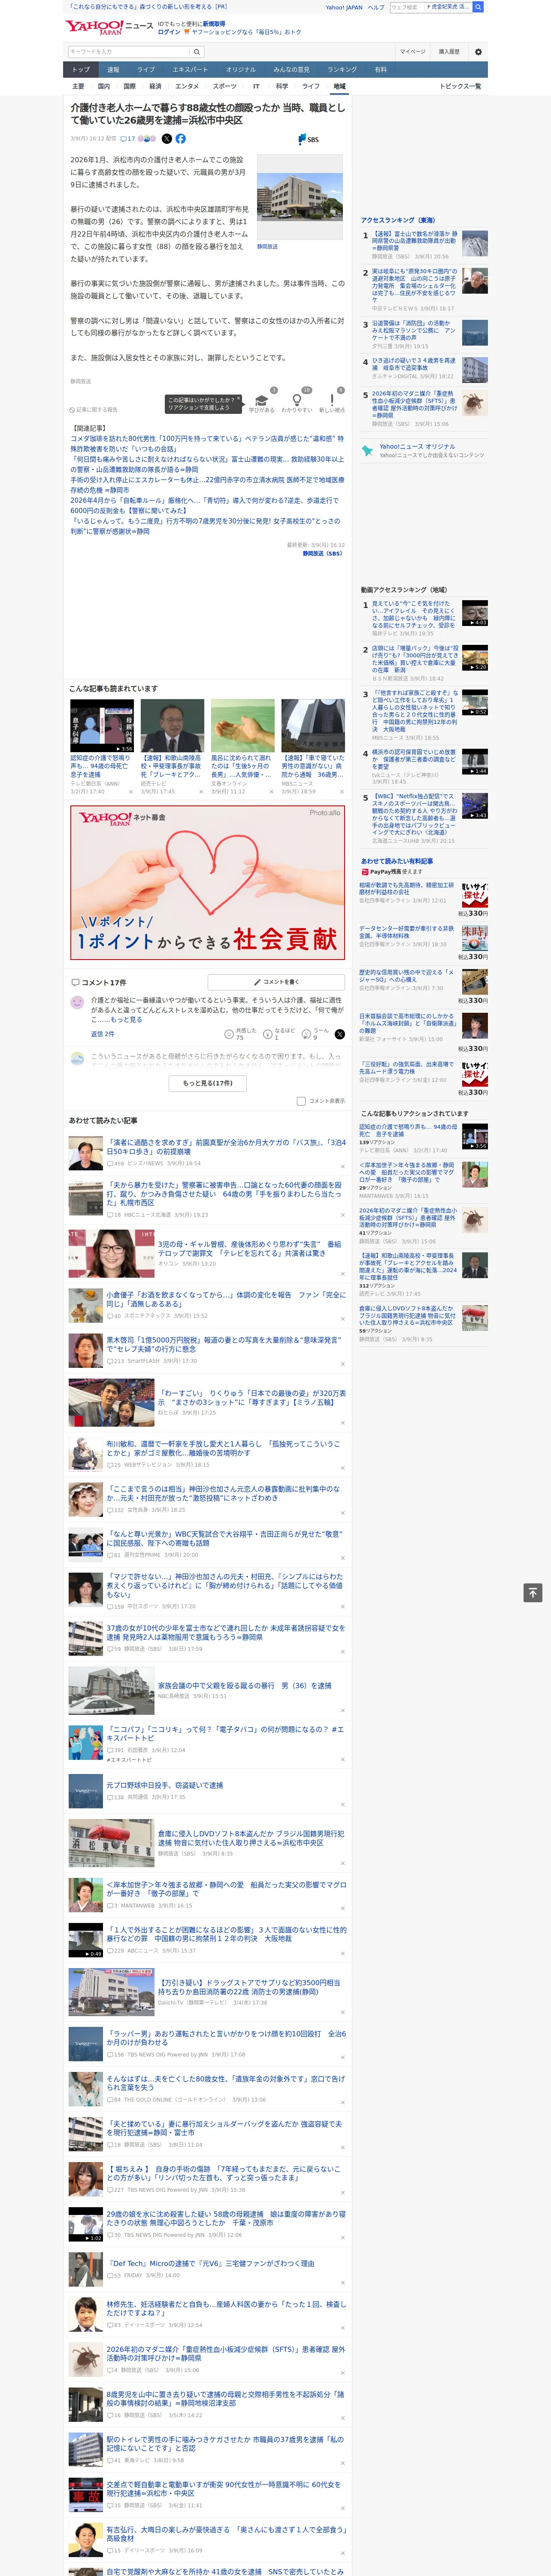Open article 元プロ野球中日投手、窃盗疑いで逮捕
Screen dimensions: 551x2576
coord(165,1785)
